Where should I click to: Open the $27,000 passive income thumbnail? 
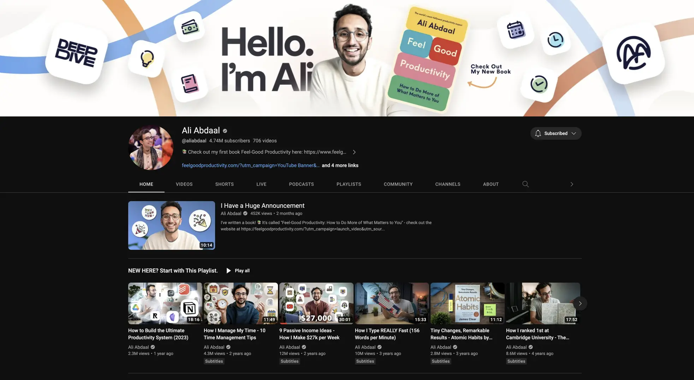point(316,303)
